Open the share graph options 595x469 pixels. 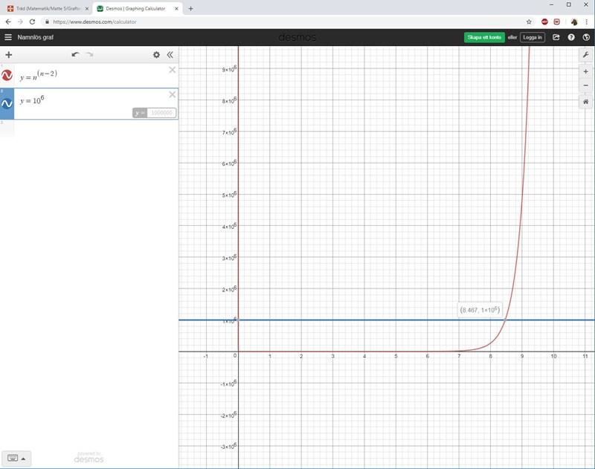[556, 37]
